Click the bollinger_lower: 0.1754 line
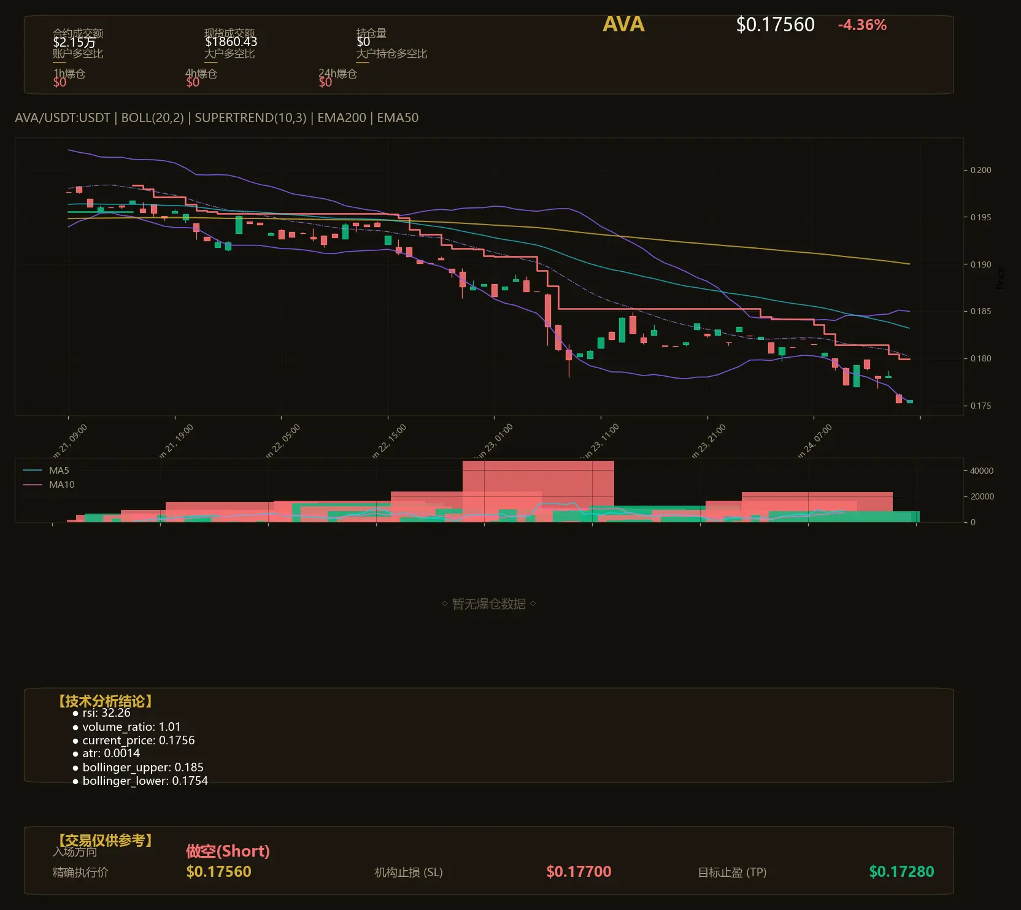This screenshot has width=1021, height=910. (145, 781)
